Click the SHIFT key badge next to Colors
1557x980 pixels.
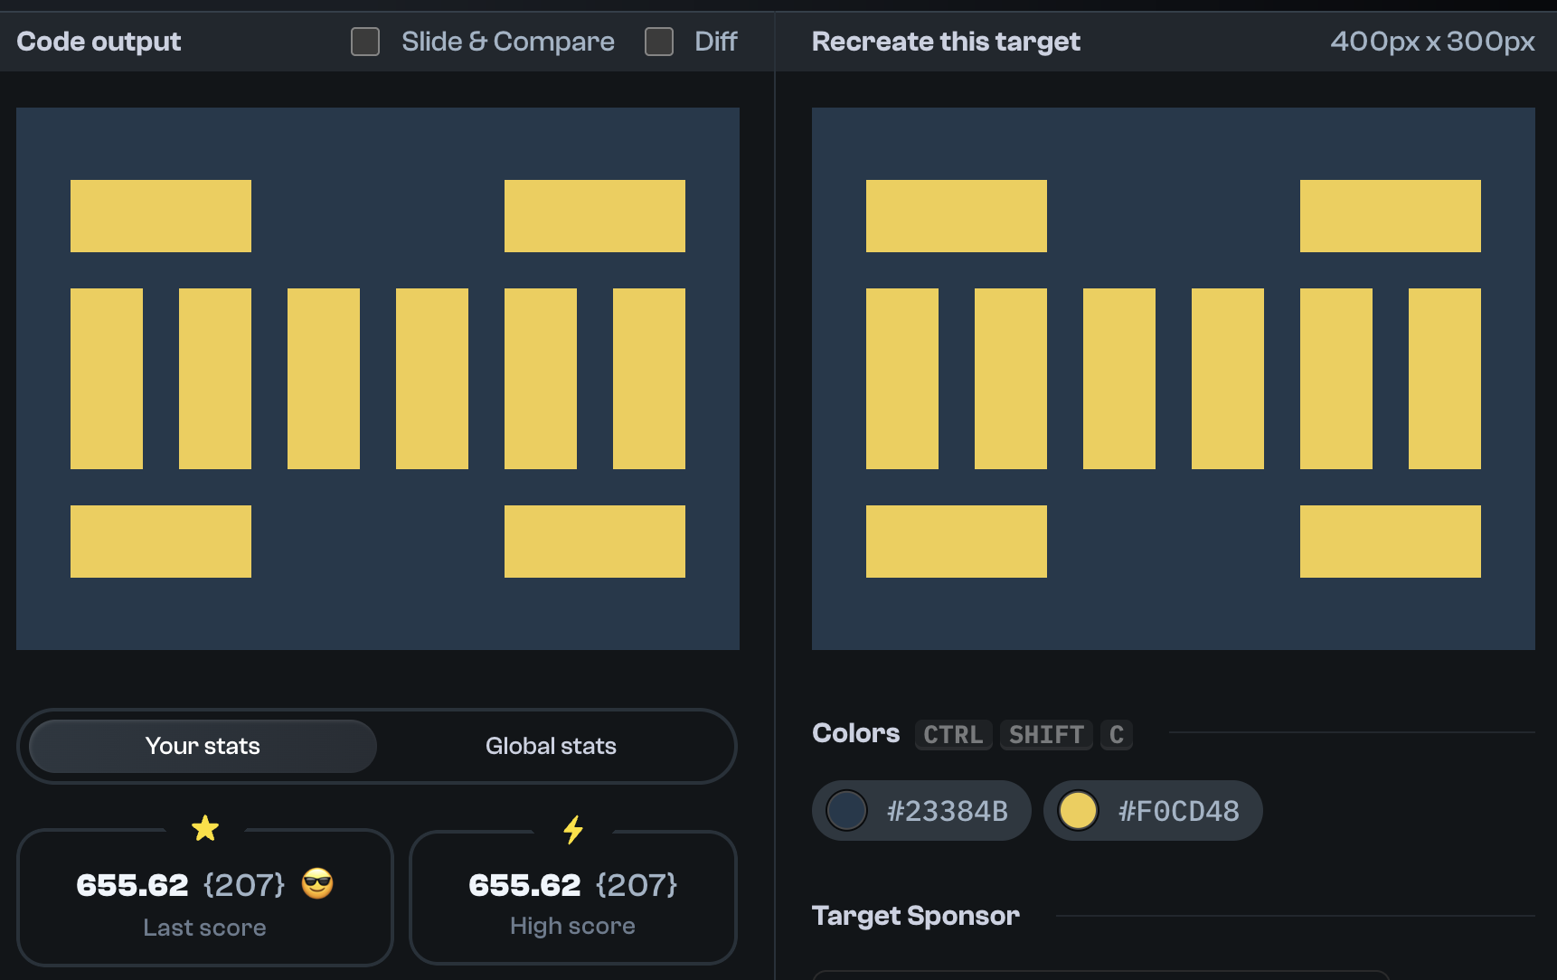(x=1045, y=735)
